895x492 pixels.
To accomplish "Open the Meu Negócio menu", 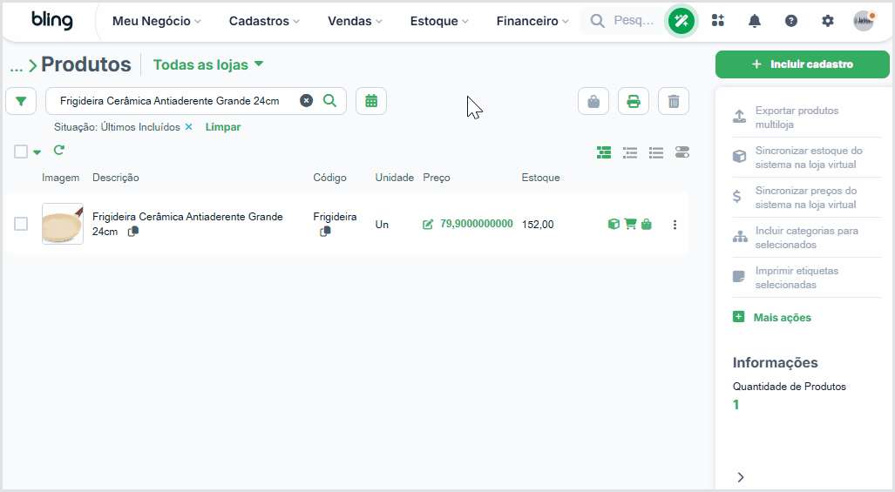I will (156, 21).
